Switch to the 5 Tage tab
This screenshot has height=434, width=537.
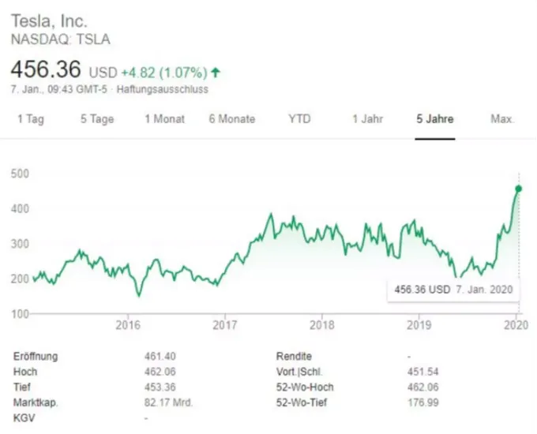click(x=97, y=119)
